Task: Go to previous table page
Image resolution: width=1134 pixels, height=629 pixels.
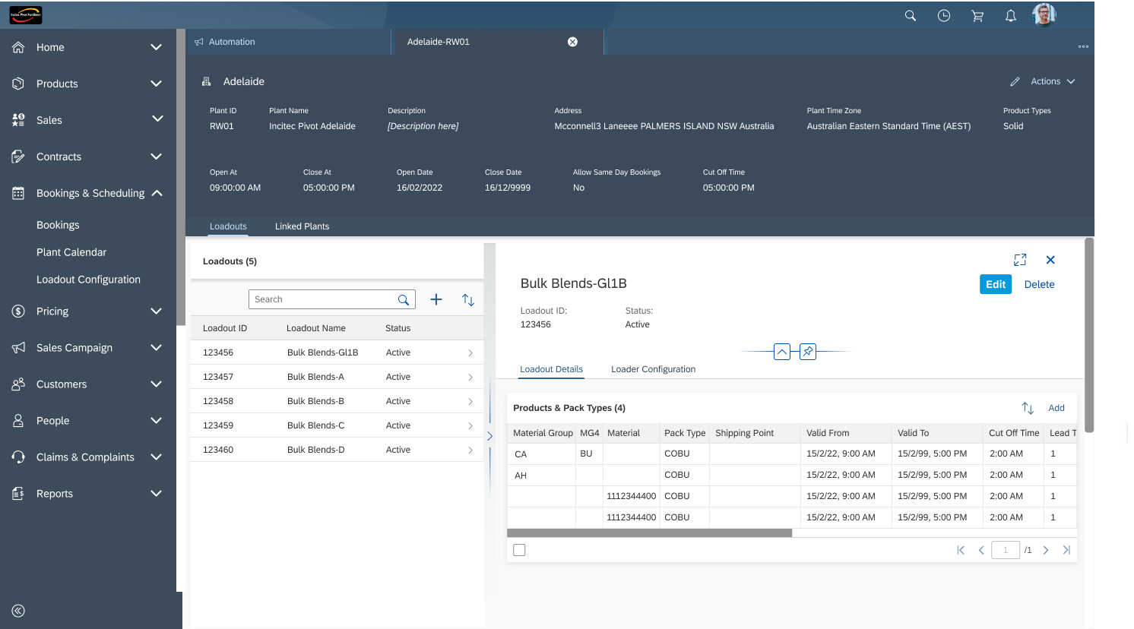Action: tap(981, 550)
